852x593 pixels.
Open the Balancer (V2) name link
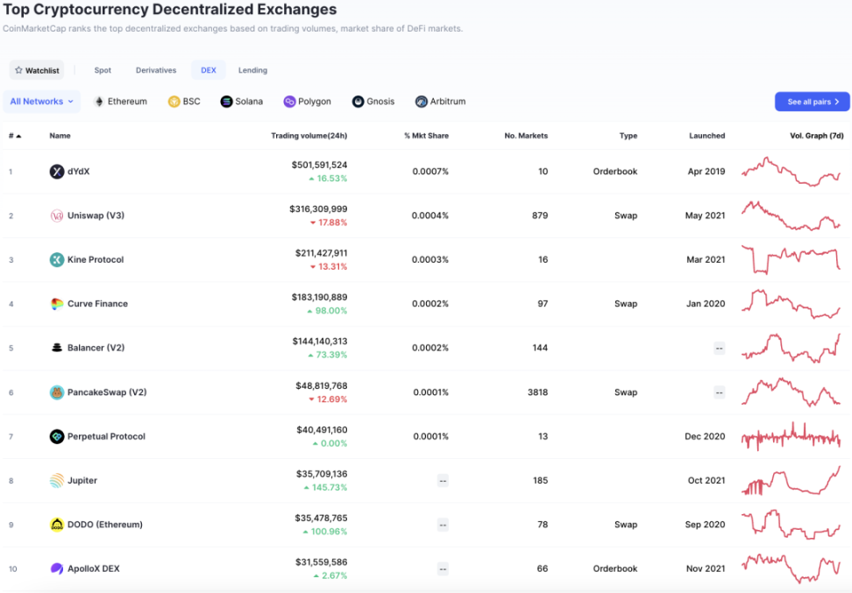[x=96, y=348]
